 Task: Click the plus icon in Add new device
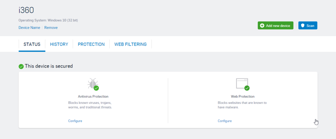tap(262, 26)
